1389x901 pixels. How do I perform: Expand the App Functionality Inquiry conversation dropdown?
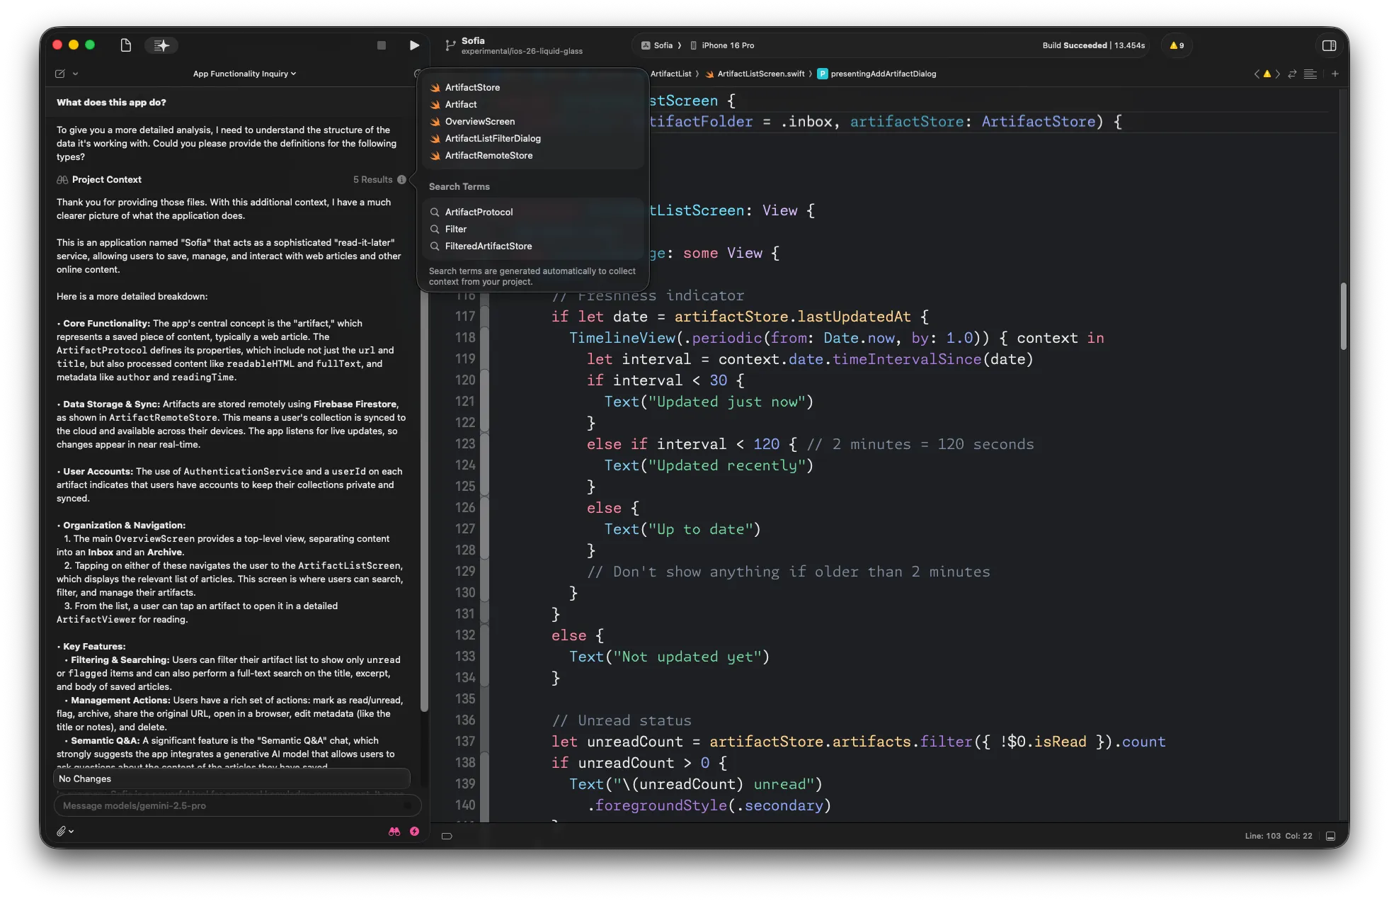[x=244, y=74]
